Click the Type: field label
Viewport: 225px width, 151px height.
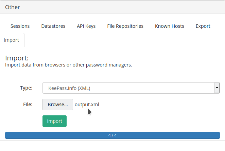26,88
